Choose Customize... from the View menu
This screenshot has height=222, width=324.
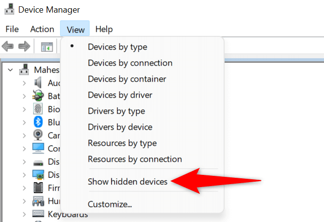tap(110, 204)
